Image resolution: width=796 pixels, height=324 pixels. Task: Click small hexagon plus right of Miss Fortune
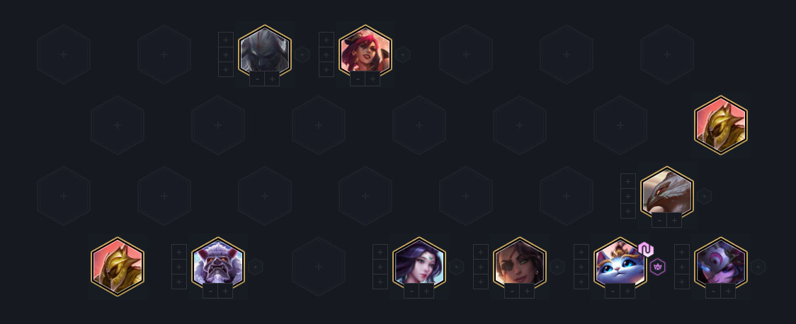pos(402,54)
